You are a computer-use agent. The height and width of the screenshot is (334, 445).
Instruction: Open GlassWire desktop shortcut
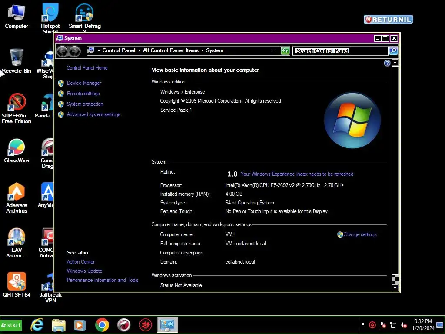17,151
